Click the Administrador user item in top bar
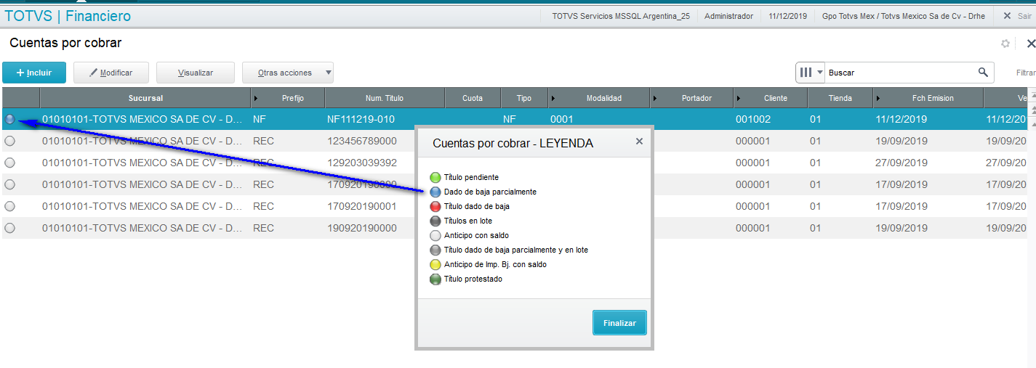 (x=729, y=16)
